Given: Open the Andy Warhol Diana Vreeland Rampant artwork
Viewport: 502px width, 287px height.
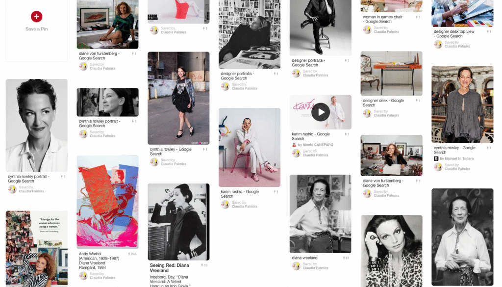Looking at the screenshot, I should point(107,202).
